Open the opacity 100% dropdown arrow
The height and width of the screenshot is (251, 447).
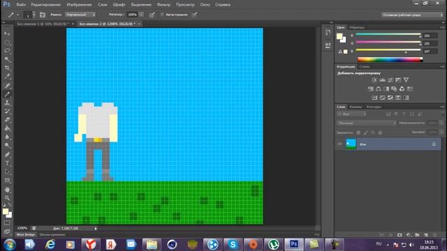point(141,15)
